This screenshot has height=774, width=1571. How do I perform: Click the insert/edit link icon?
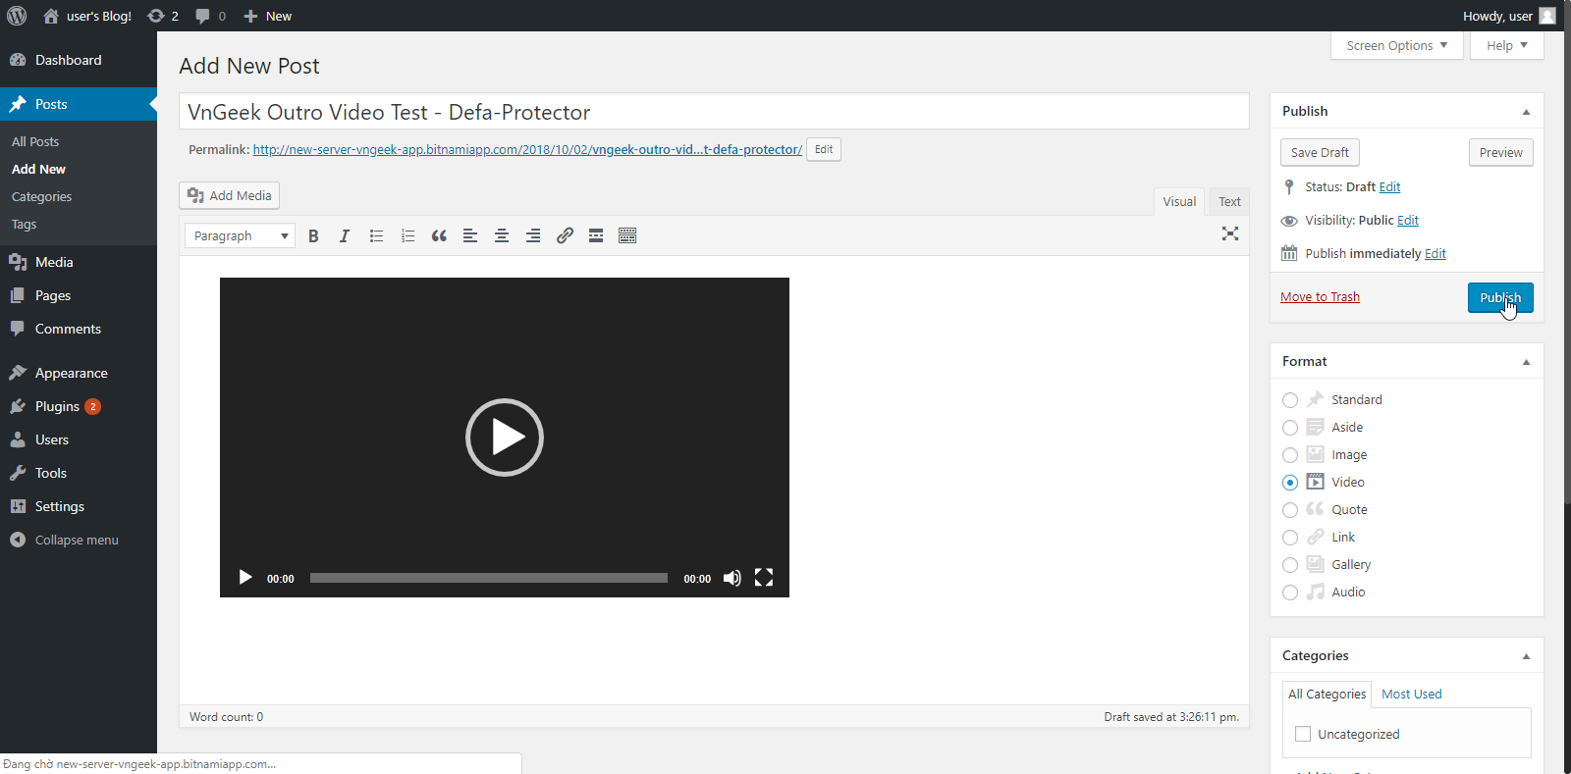(565, 235)
